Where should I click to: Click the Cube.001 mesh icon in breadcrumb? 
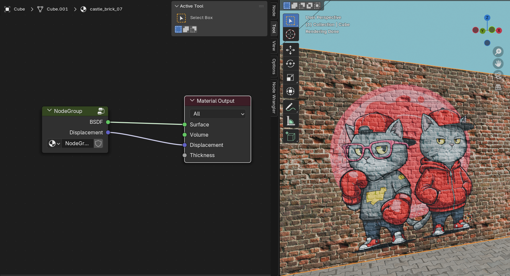(x=40, y=9)
